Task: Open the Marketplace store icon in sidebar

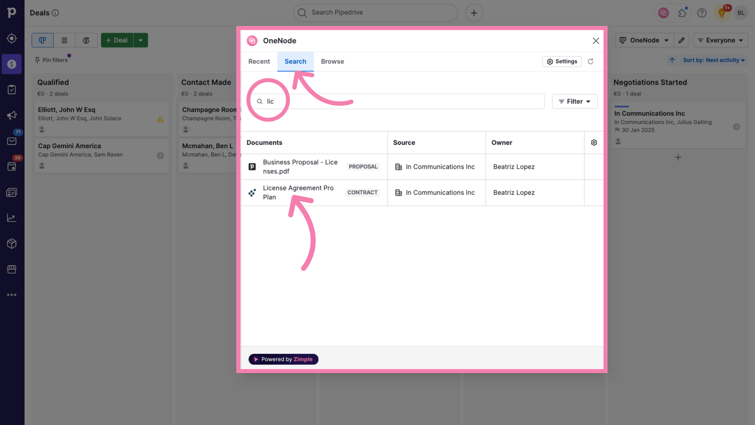Action: point(12,269)
